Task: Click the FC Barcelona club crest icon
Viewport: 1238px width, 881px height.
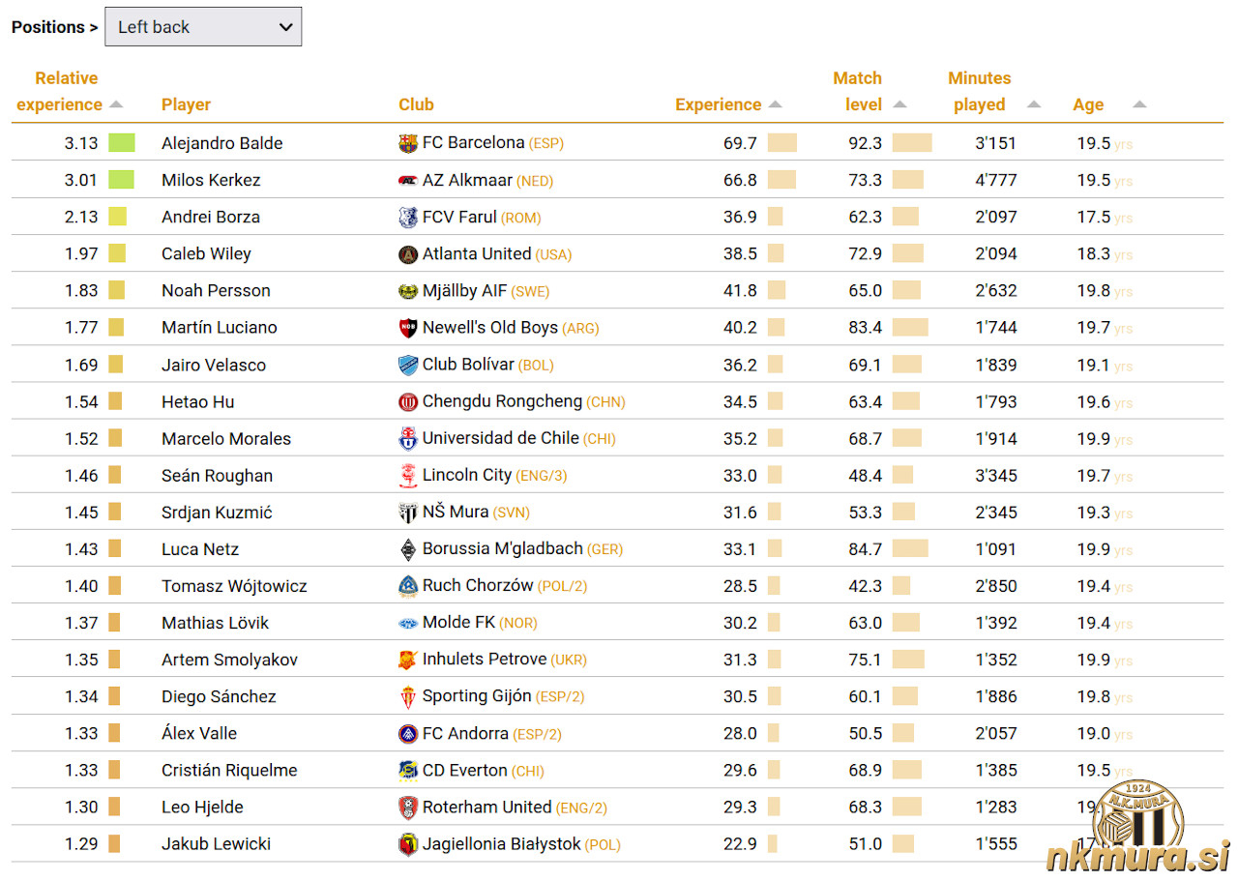Action: 408,143
